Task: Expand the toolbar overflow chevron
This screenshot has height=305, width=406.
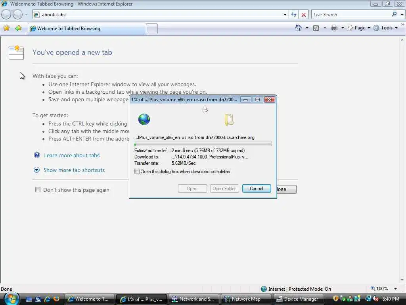Action: (x=403, y=24)
